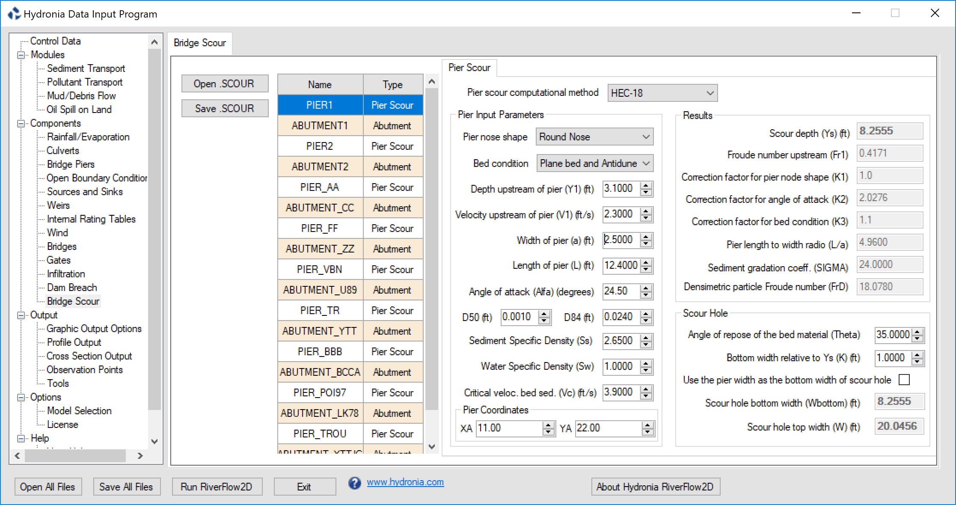This screenshot has width=956, height=505.
Task: Select the Pier Scour tab
Action: pos(469,68)
